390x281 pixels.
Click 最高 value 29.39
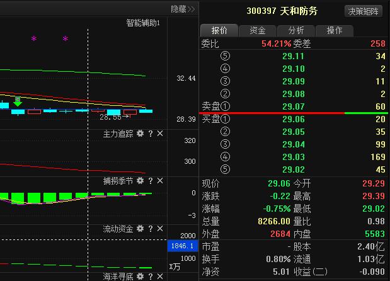click(374, 196)
